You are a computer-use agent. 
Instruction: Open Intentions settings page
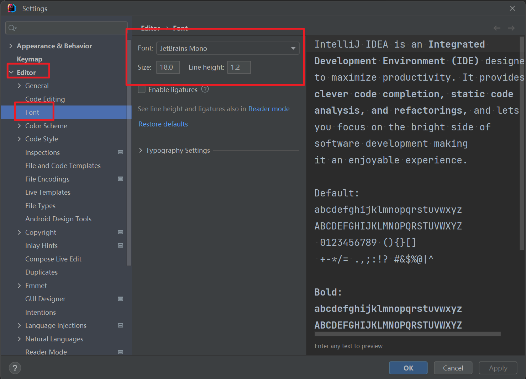click(x=41, y=312)
